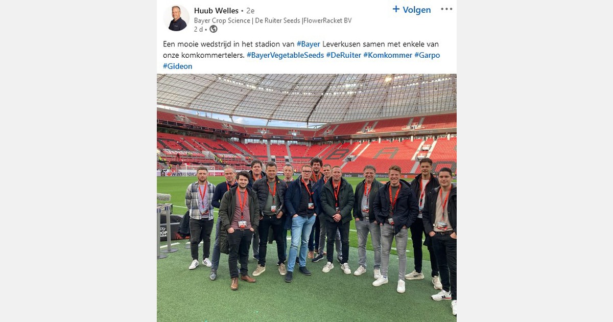The width and height of the screenshot is (613, 322).
Task: Open the #Bayer hashtag
Action: click(x=309, y=44)
